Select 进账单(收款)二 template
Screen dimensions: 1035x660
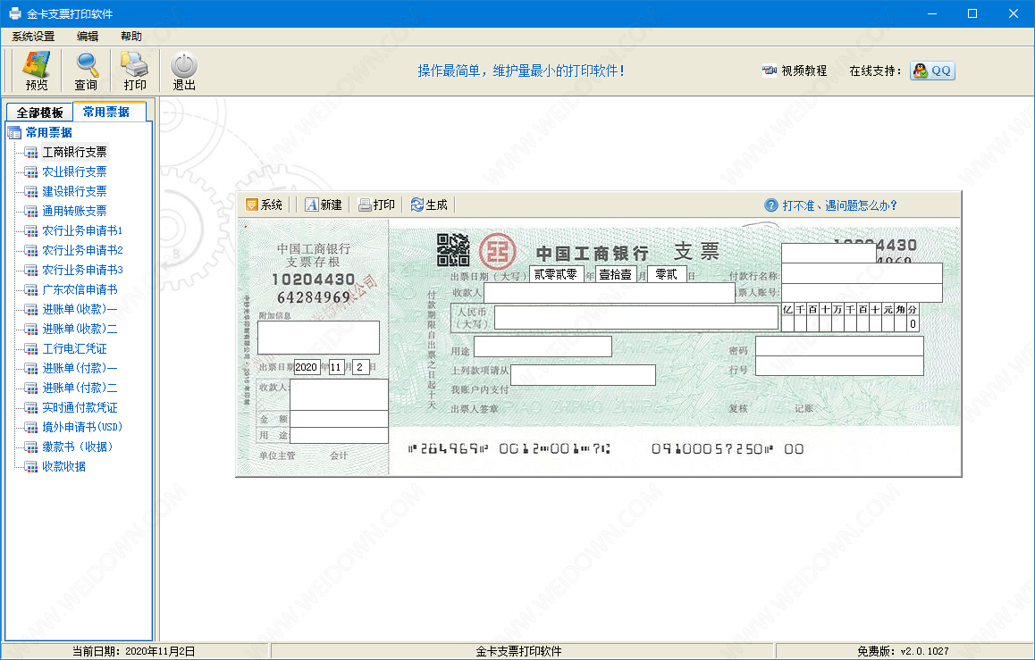point(80,329)
